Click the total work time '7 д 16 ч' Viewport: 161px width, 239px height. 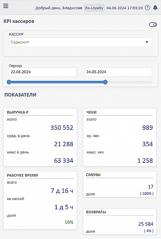(x=62, y=191)
